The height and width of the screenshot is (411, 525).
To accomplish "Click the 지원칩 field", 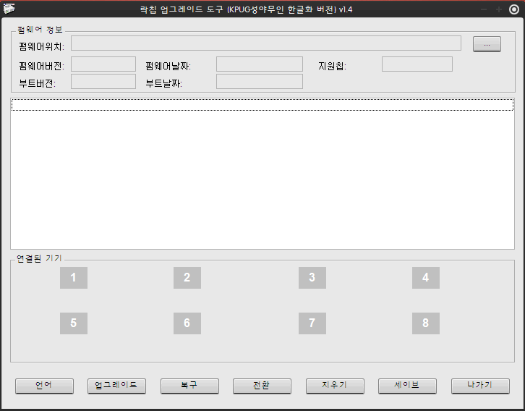I will (417, 64).
